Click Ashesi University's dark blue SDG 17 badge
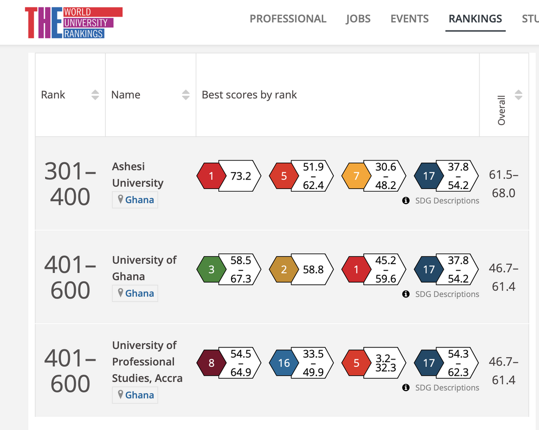 point(429,176)
